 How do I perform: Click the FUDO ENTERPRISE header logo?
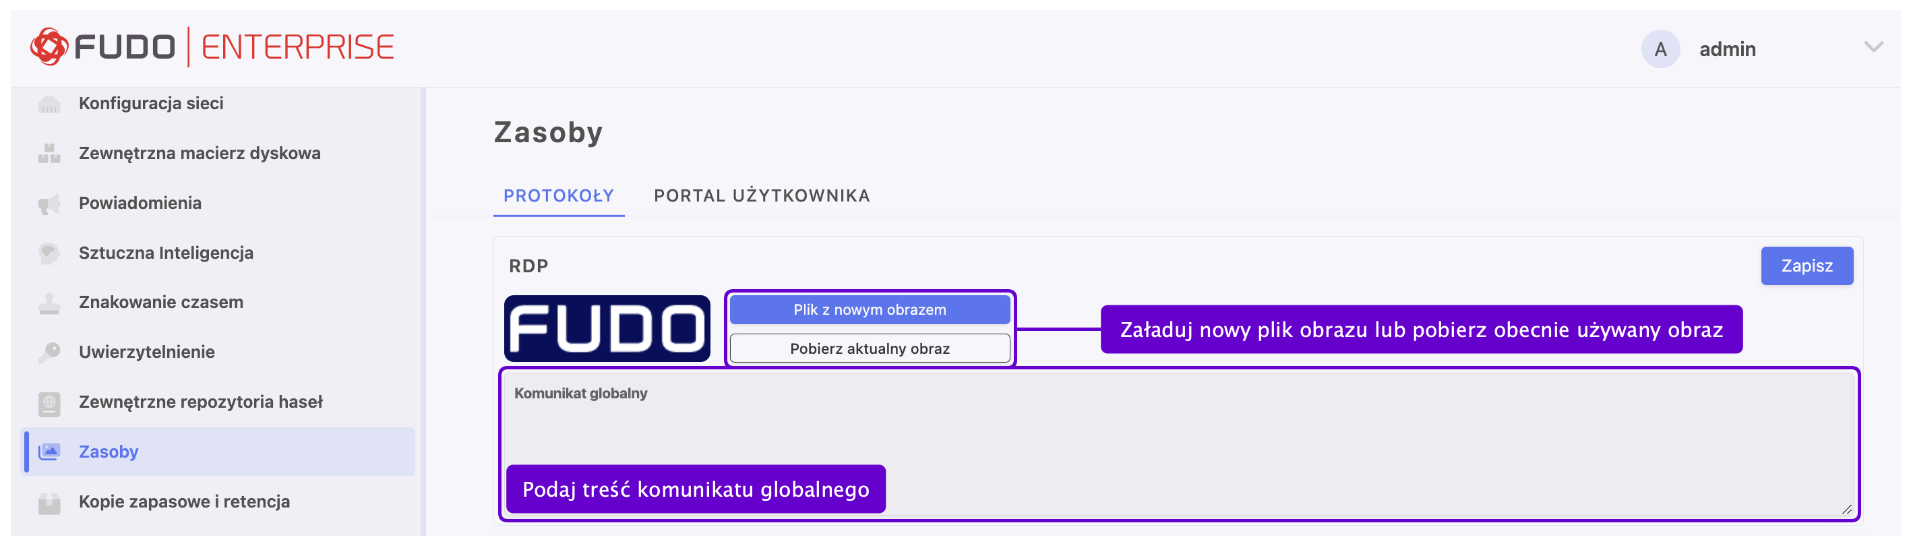(213, 47)
